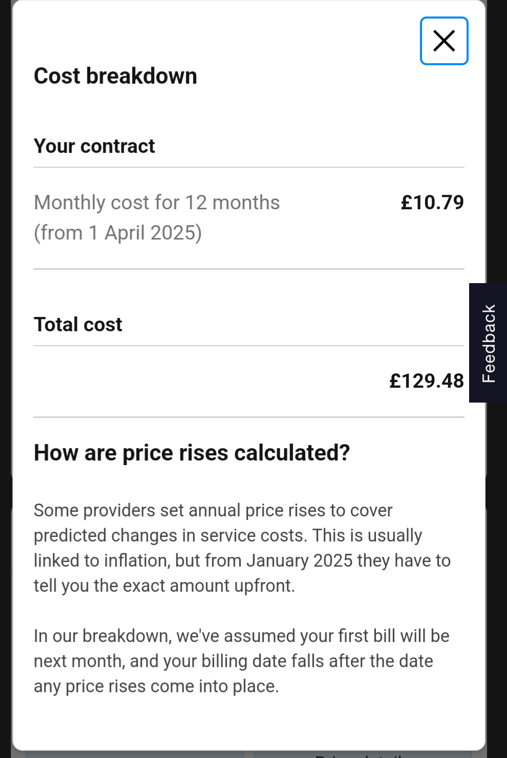
Task: Select the from 1 April 2025 text
Action: tap(118, 233)
